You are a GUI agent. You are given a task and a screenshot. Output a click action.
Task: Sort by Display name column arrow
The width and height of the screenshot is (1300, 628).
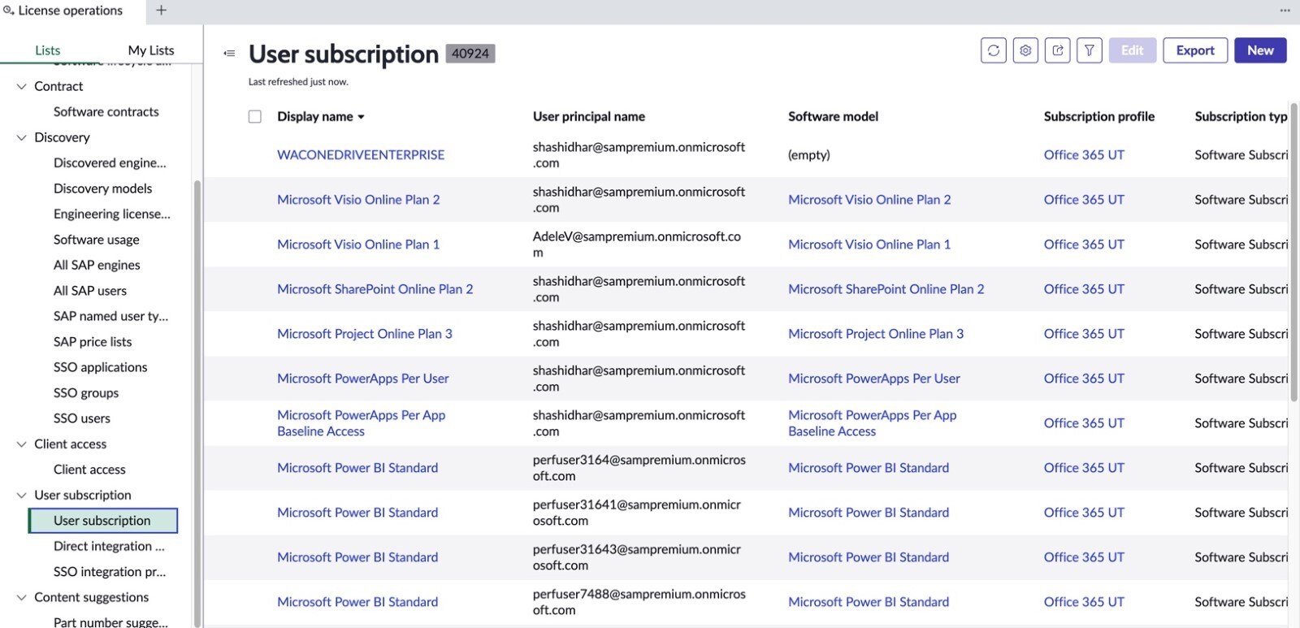[x=361, y=117]
